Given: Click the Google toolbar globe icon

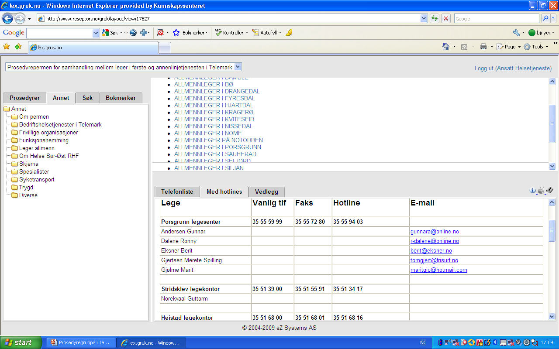Looking at the screenshot, I should [x=133, y=33].
